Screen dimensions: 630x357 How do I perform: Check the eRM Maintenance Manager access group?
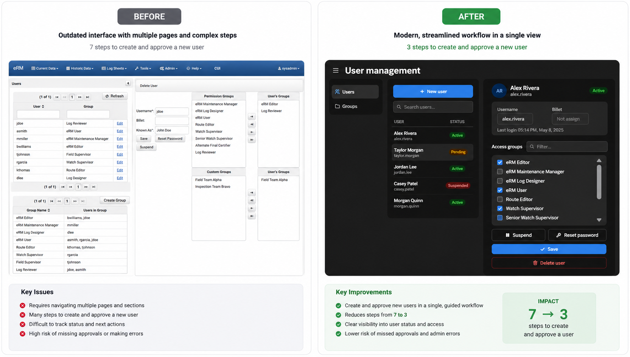500,172
